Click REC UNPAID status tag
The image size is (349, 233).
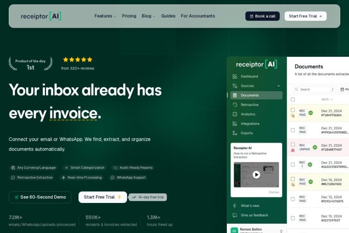(305, 147)
